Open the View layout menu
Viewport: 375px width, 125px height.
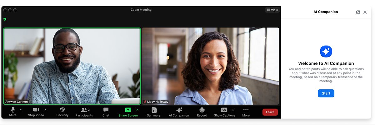pos(272,10)
